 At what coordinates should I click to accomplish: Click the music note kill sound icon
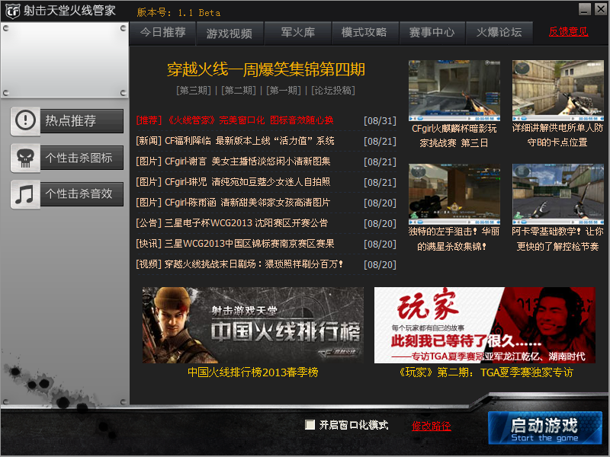pos(25,194)
